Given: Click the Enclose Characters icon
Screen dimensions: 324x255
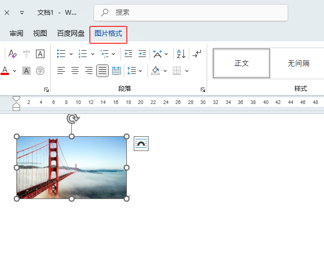Looking at the screenshot, I should 40,71.
